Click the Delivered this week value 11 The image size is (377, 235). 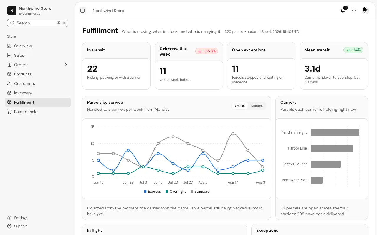(x=163, y=71)
